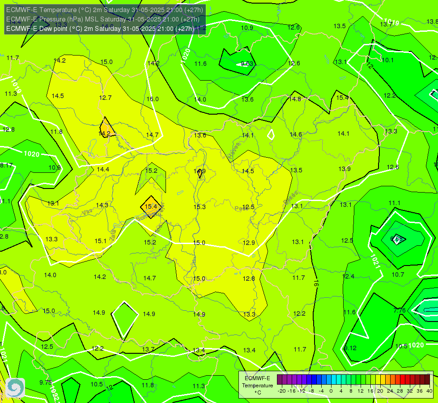Click the map value '8.17'
Screen dimensions: 438x403
(6, 165)
